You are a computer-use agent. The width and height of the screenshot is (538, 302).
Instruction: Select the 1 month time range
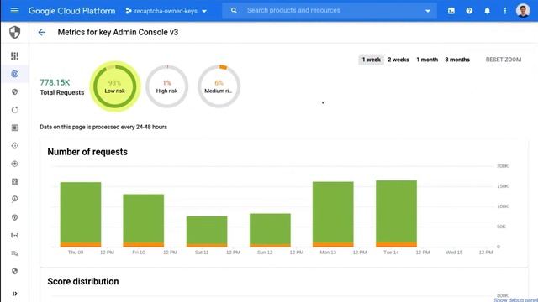click(x=427, y=60)
